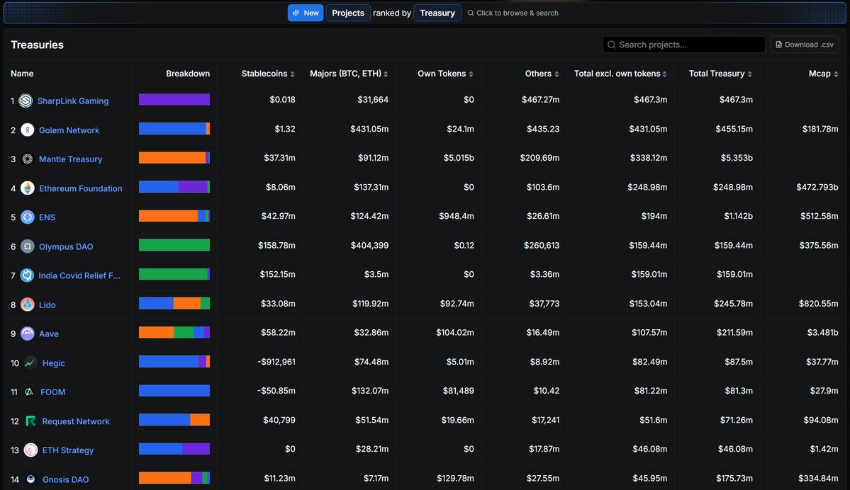Screen dimensions: 850x490
Task: Sort by Own Tokens column
Action: click(445, 74)
